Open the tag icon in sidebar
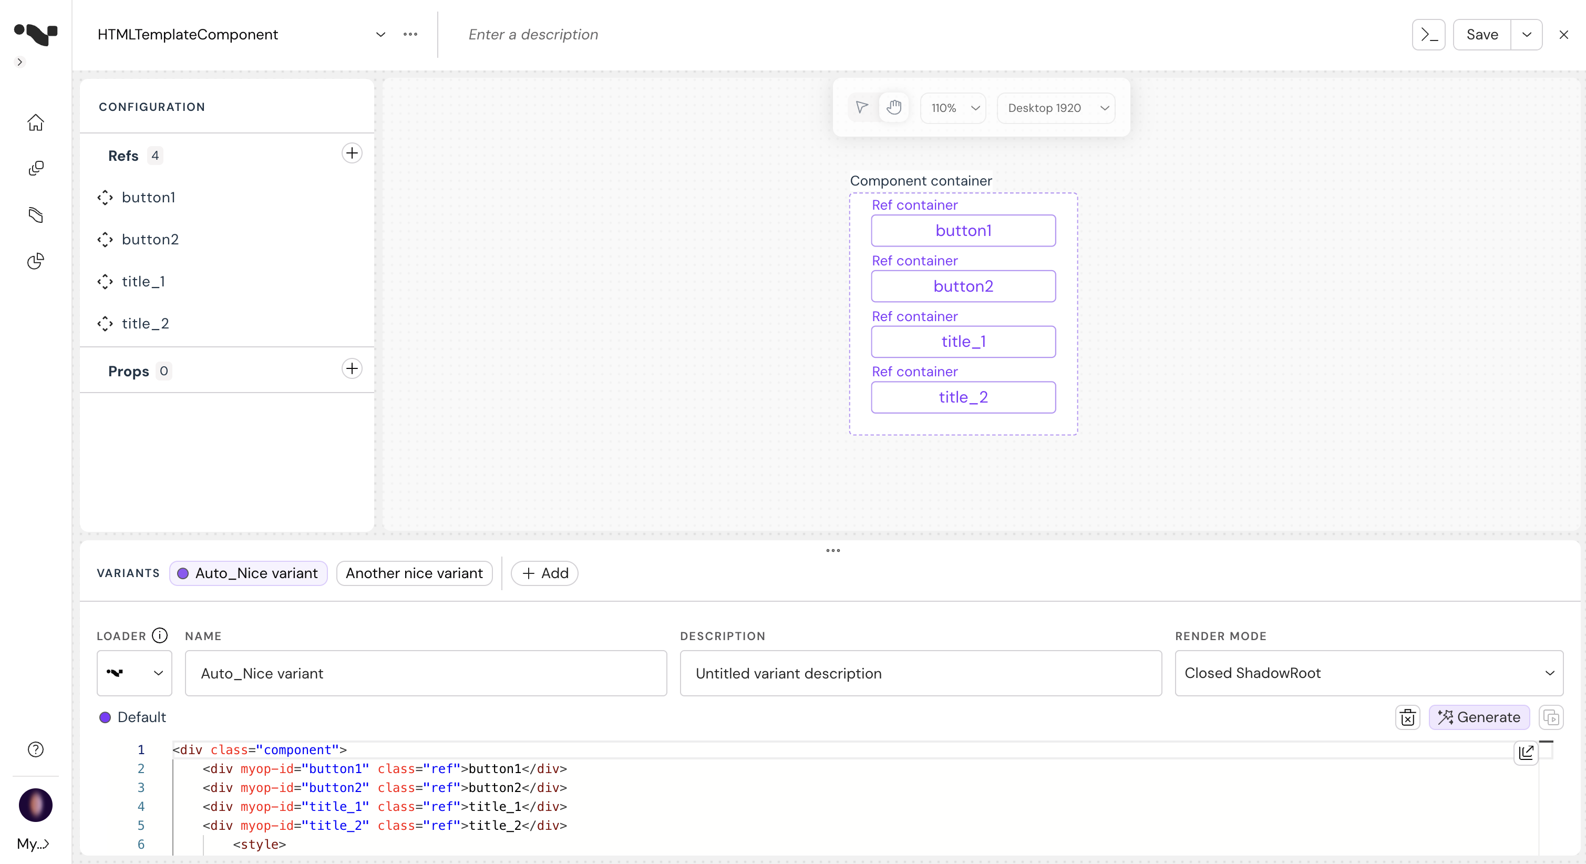 pos(36,215)
